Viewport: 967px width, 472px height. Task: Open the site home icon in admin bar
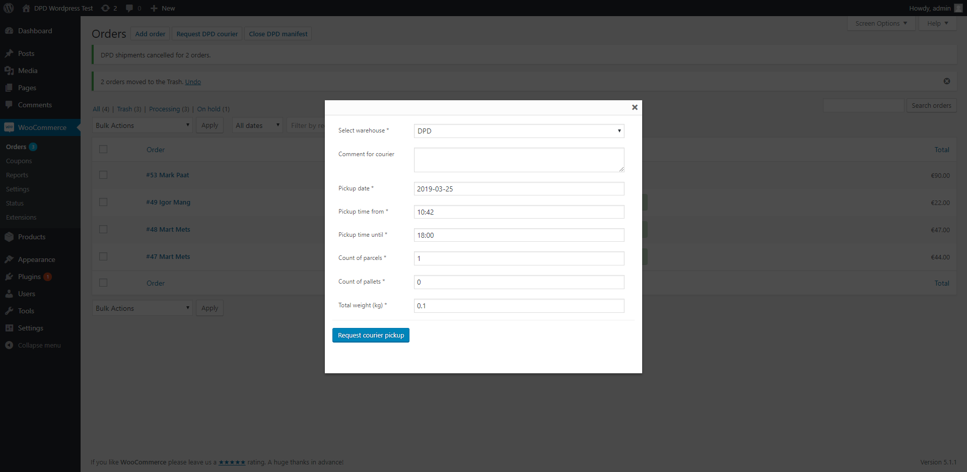pyautogui.click(x=26, y=8)
